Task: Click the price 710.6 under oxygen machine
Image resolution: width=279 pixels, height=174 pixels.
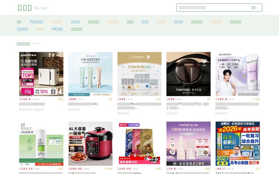Action: click(x=25, y=99)
